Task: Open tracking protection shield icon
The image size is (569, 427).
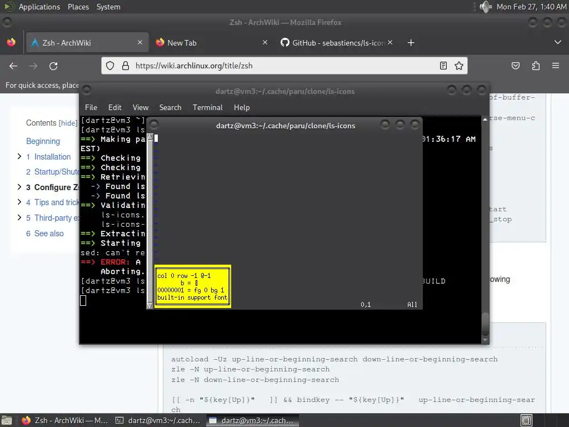Action: pos(110,66)
